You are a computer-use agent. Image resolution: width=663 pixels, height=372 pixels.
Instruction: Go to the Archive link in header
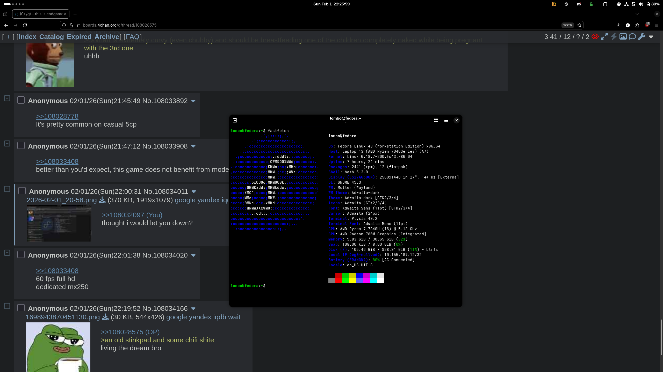[x=107, y=37]
